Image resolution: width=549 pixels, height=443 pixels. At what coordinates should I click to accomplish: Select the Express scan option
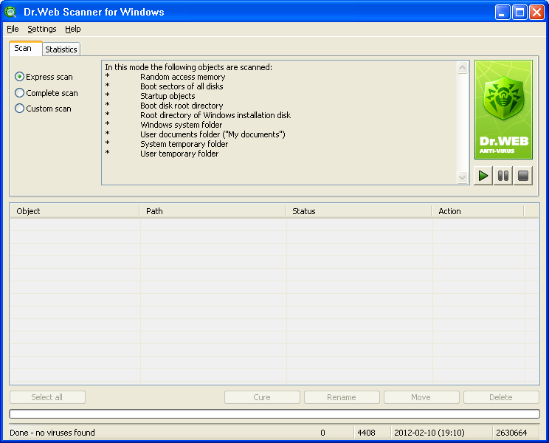click(x=44, y=77)
